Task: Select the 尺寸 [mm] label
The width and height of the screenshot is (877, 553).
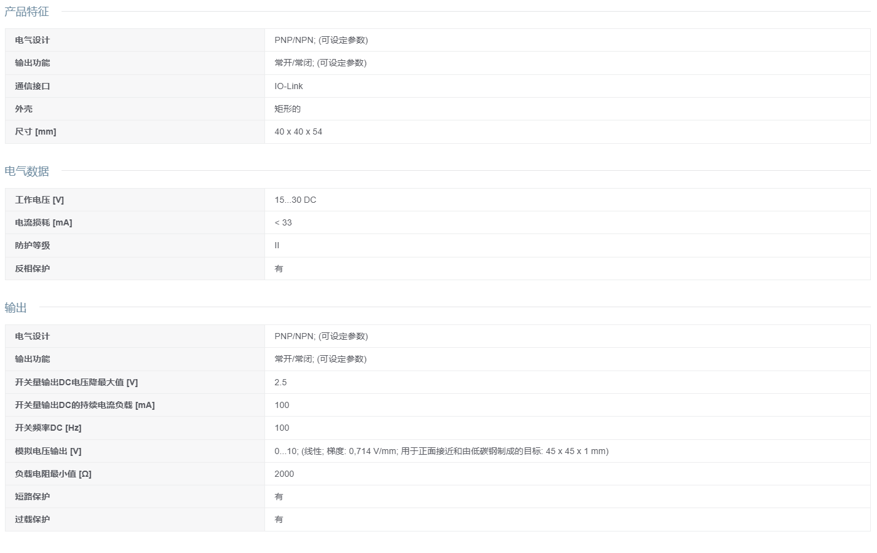Action: click(x=36, y=131)
